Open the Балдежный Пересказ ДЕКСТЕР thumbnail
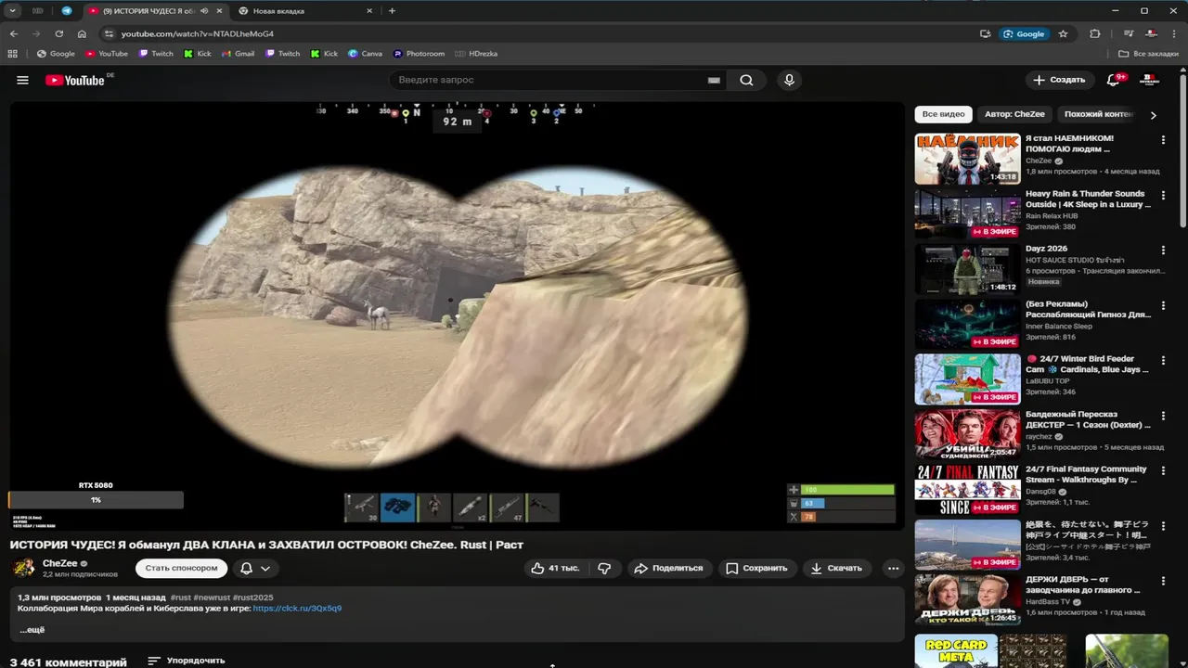The height and width of the screenshot is (668, 1188). pos(967,434)
